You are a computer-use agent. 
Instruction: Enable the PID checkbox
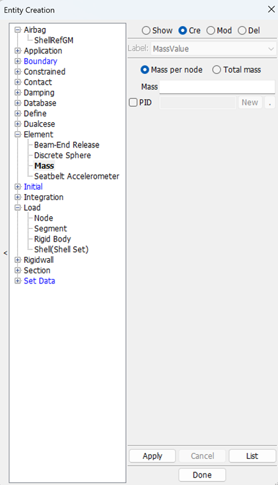(133, 103)
